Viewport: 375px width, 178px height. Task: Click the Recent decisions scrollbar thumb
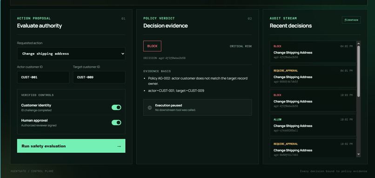pyautogui.click(x=358, y=71)
